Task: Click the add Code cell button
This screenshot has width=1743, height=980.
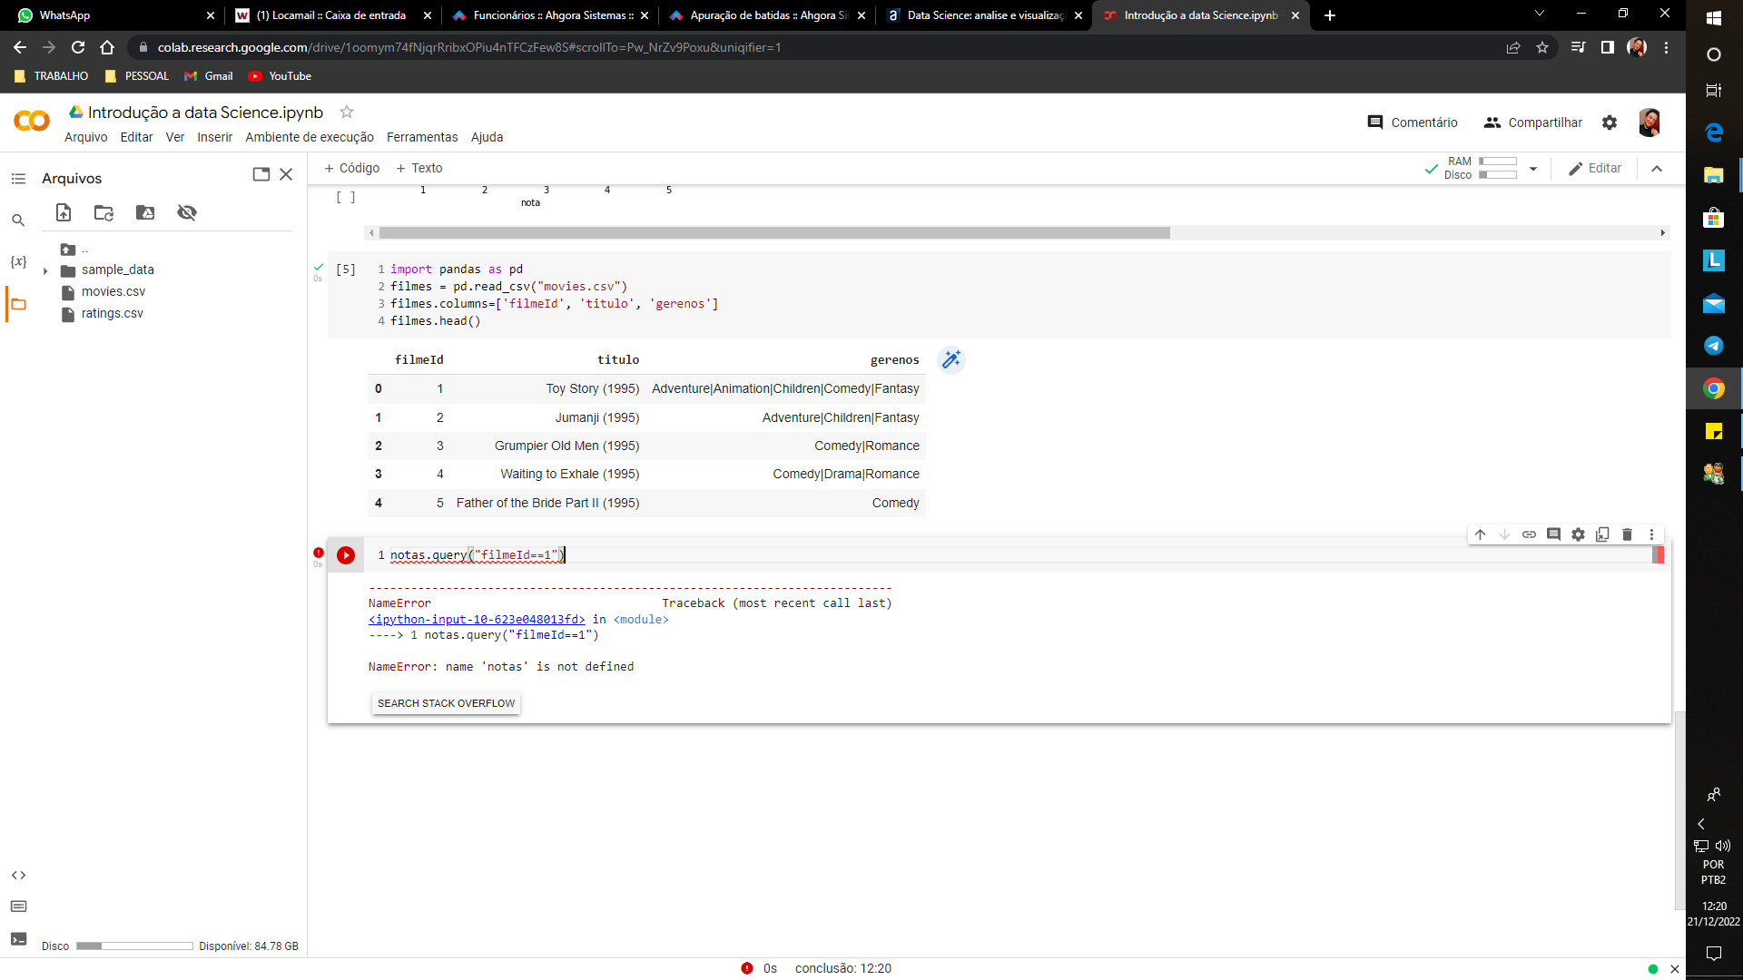Action: (x=350, y=168)
